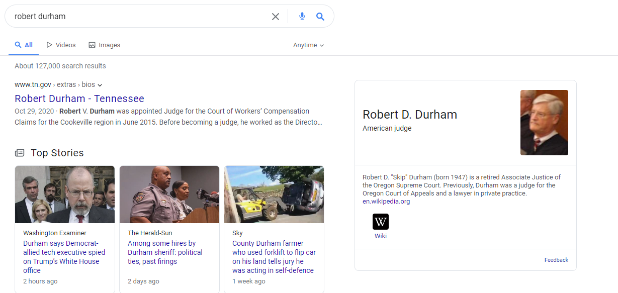This screenshot has height=293, width=618.
Task: Read Among some hires by Durham sheriff story
Action: (x=165, y=252)
